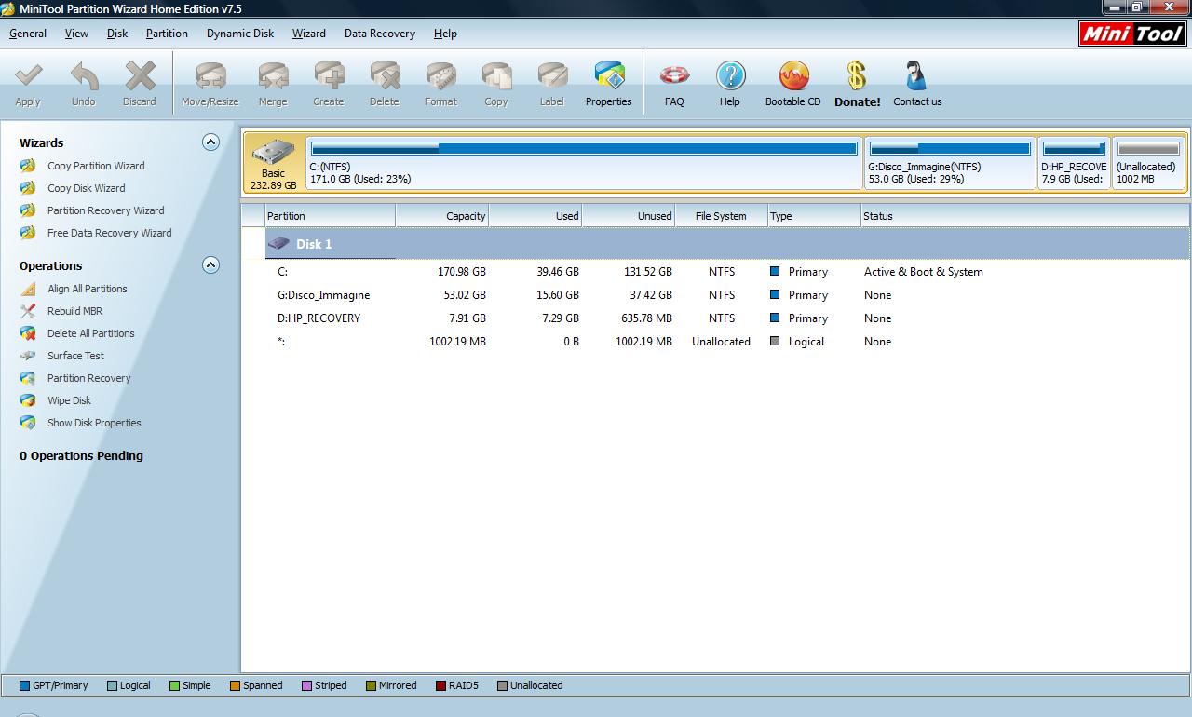Screen dimensions: 1192x717
Task: Open the View menu
Action: tap(76, 34)
